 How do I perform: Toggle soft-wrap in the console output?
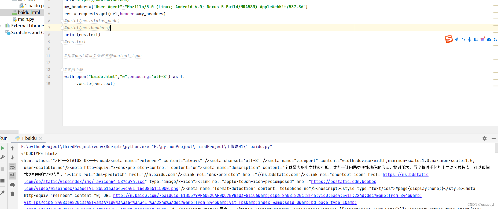click(x=12, y=167)
